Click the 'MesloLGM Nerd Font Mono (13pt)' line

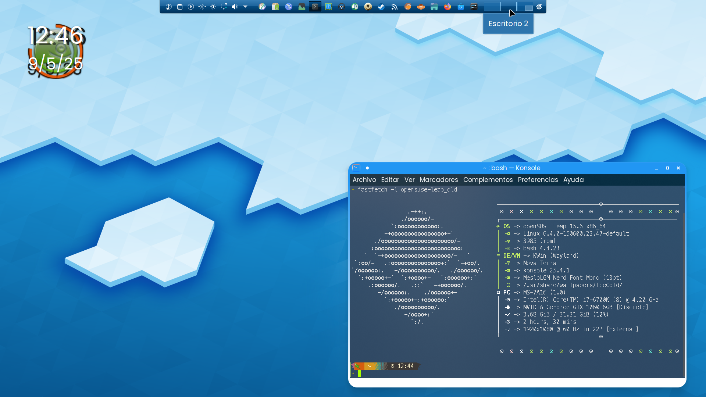coord(572,278)
